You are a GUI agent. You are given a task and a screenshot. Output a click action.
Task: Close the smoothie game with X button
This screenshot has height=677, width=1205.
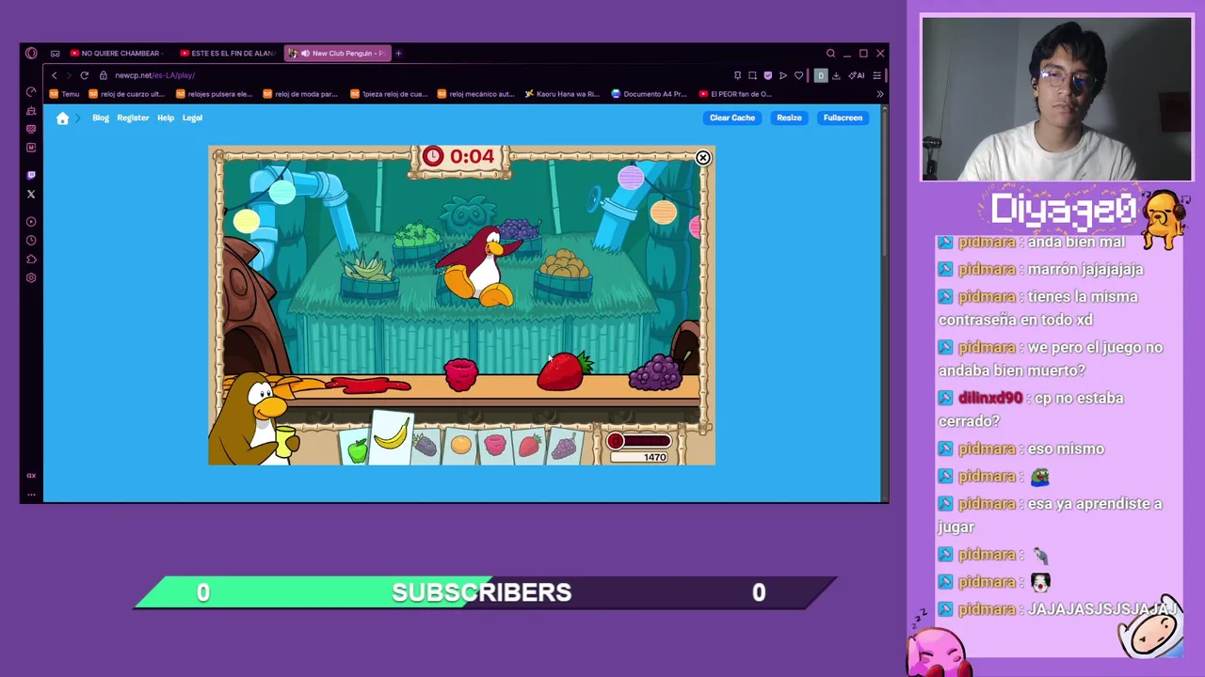pos(702,158)
